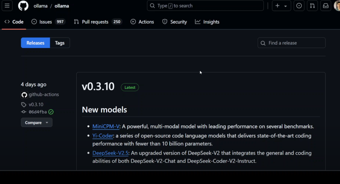Open the MiniCPM-V model link

point(106,126)
